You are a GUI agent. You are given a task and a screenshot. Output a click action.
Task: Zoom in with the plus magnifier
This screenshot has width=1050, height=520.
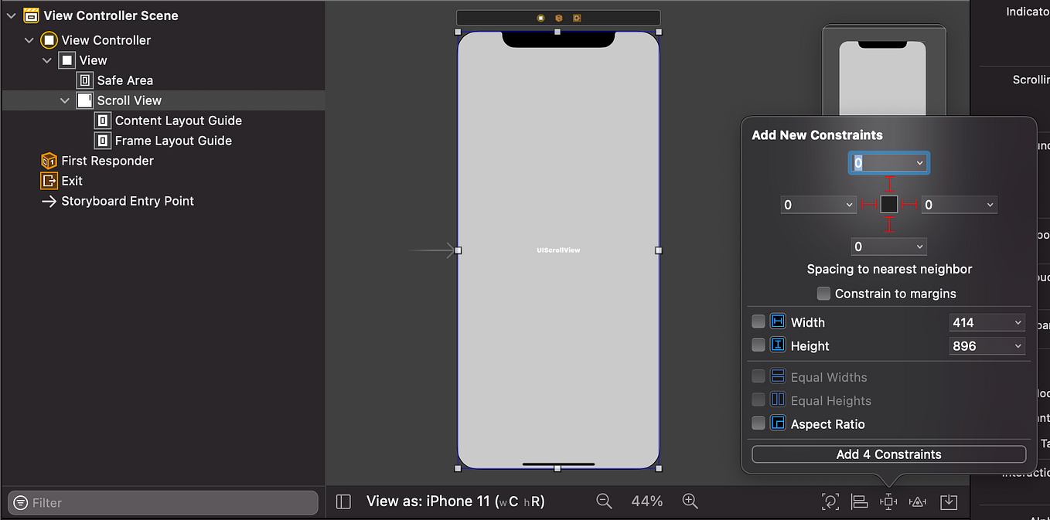click(690, 501)
